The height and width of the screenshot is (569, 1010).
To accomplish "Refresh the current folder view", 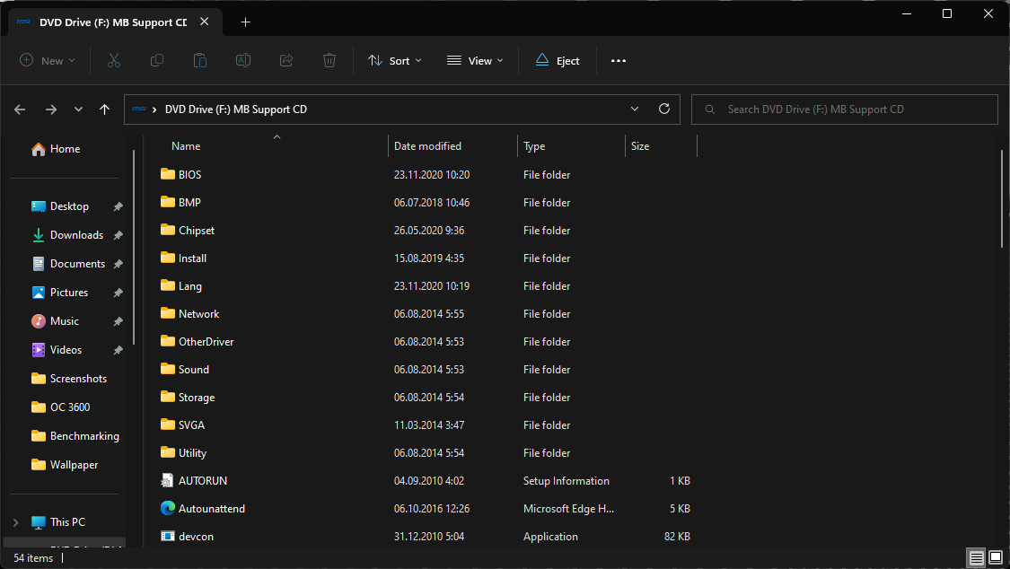I will click(663, 109).
